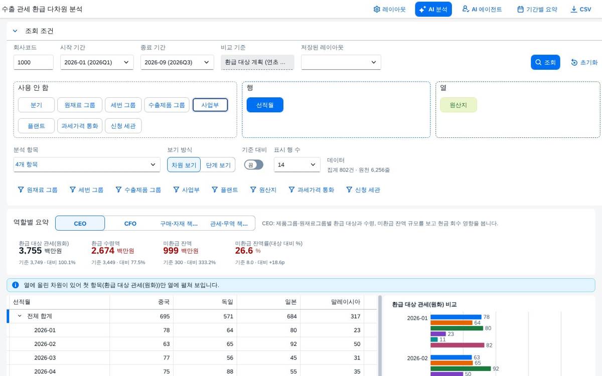Click the 회사코드 input field

point(33,62)
